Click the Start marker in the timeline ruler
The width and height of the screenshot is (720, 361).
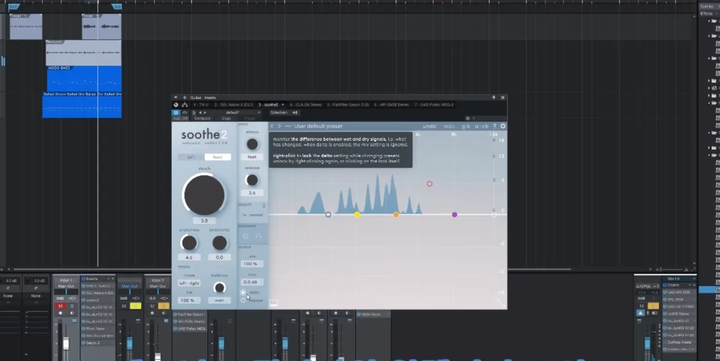click(x=14, y=7)
